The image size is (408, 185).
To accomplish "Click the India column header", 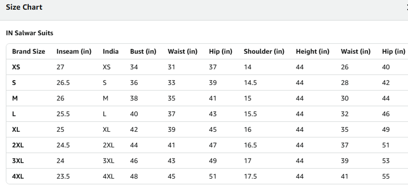I will tap(110, 52).
